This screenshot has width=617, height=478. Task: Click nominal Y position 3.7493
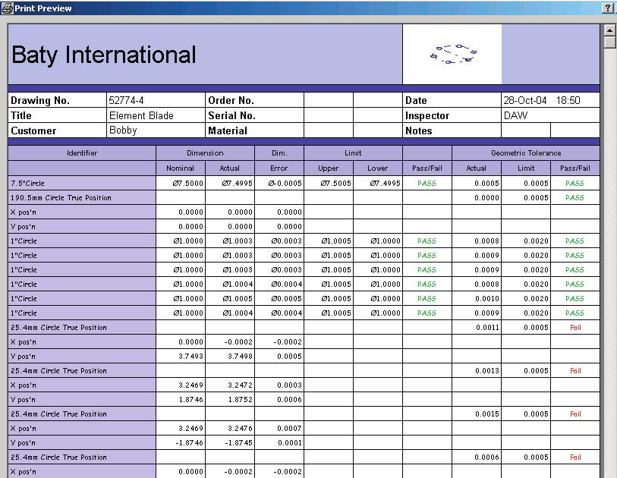(x=190, y=357)
